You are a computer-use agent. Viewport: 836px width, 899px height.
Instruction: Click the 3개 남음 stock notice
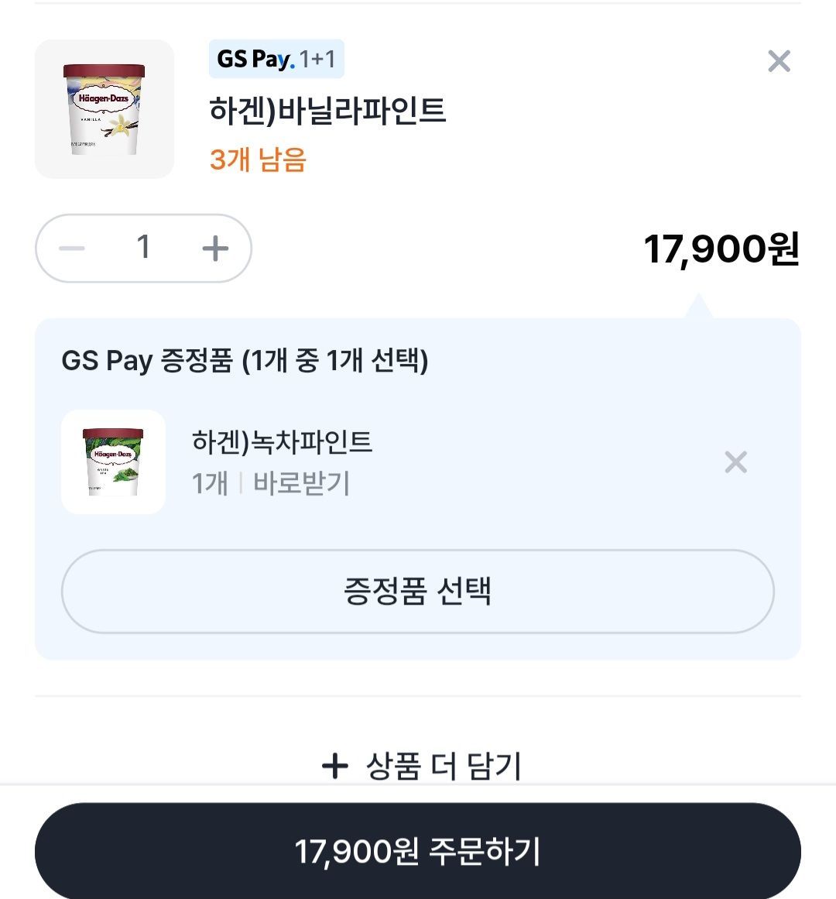[258, 160]
